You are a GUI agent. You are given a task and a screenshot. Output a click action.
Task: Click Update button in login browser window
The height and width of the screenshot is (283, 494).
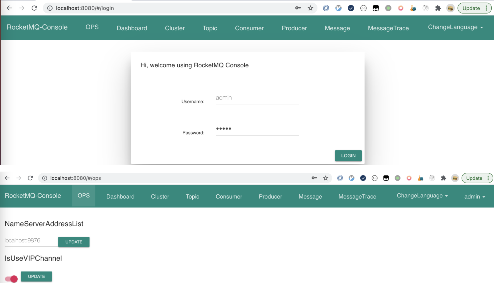pyautogui.click(x=471, y=8)
